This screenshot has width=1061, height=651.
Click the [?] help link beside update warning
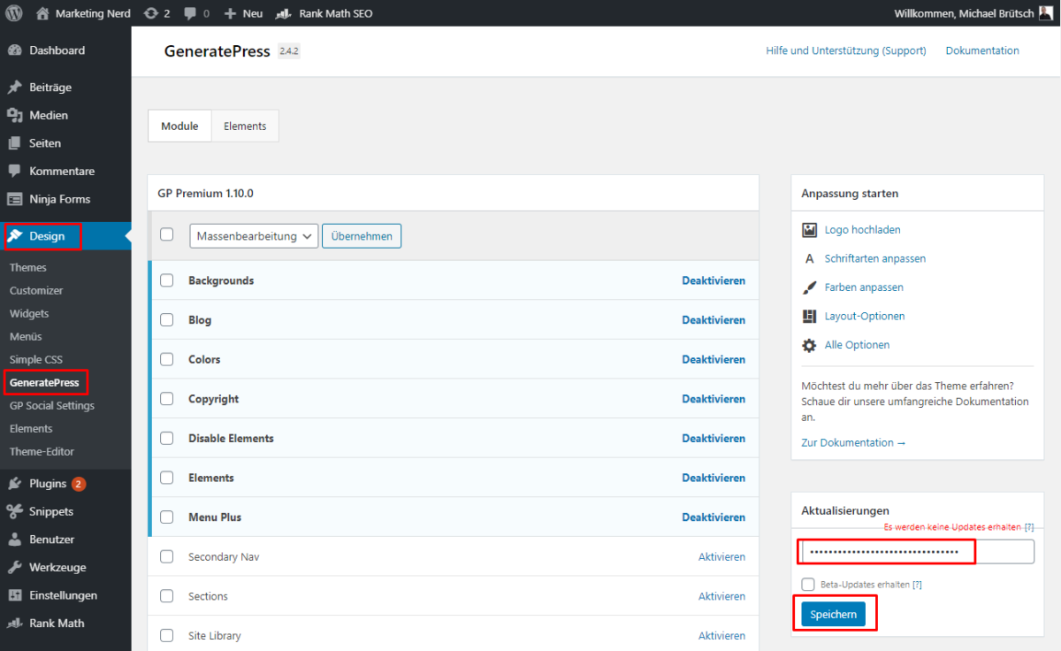tap(1028, 527)
